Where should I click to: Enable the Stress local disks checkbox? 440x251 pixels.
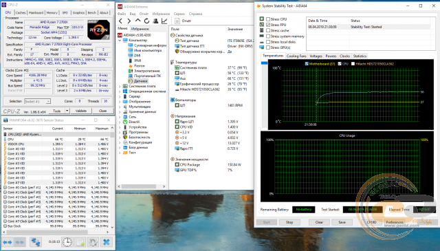point(268,42)
